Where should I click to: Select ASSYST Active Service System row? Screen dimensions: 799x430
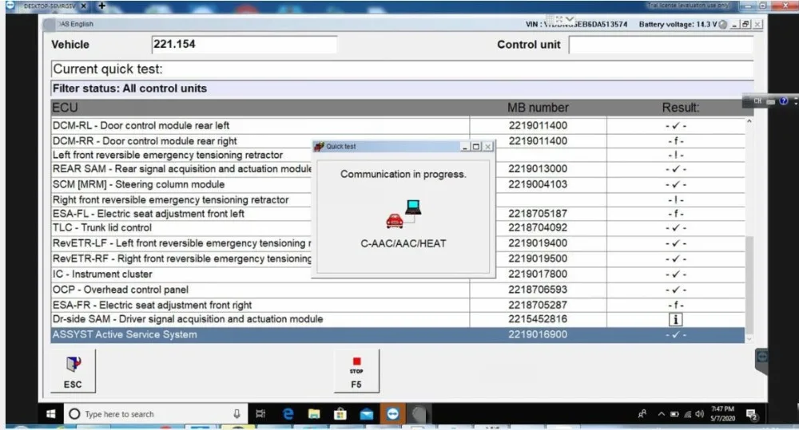(x=397, y=335)
